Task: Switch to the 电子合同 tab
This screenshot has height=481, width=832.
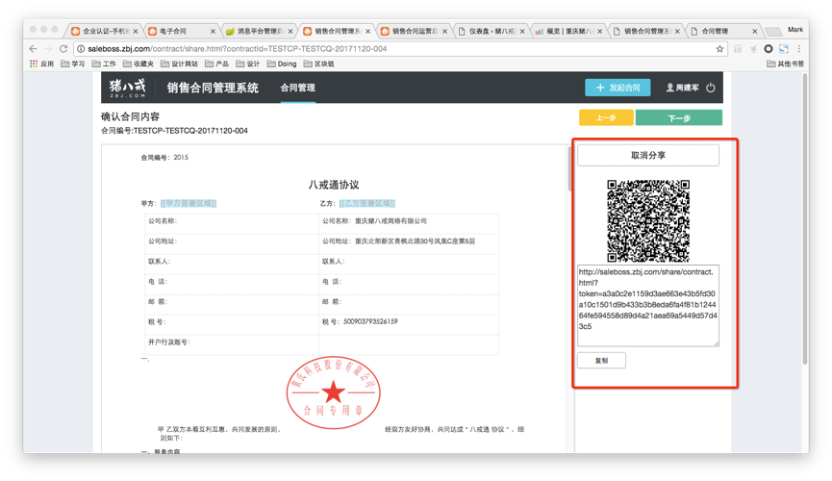Action: pyautogui.click(x=182, y=32)
